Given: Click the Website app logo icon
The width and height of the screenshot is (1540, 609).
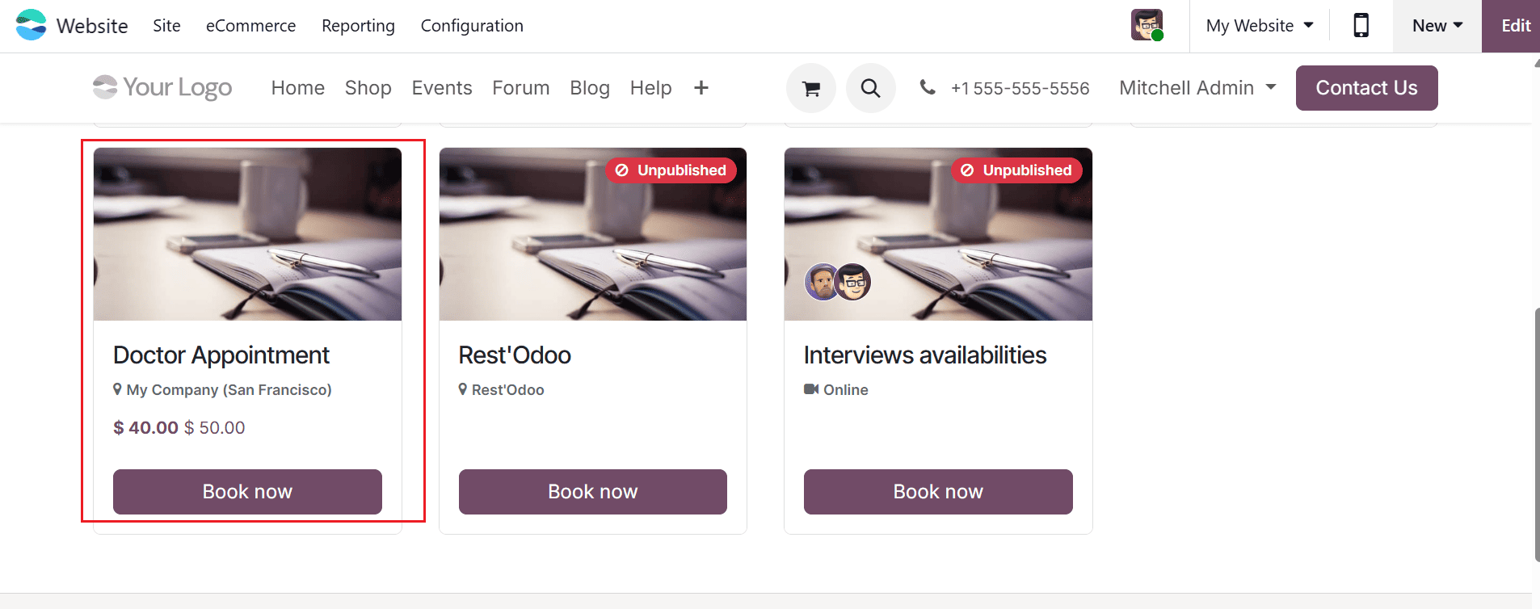Looking at the screenshot, I should click(x=30, y=25).
